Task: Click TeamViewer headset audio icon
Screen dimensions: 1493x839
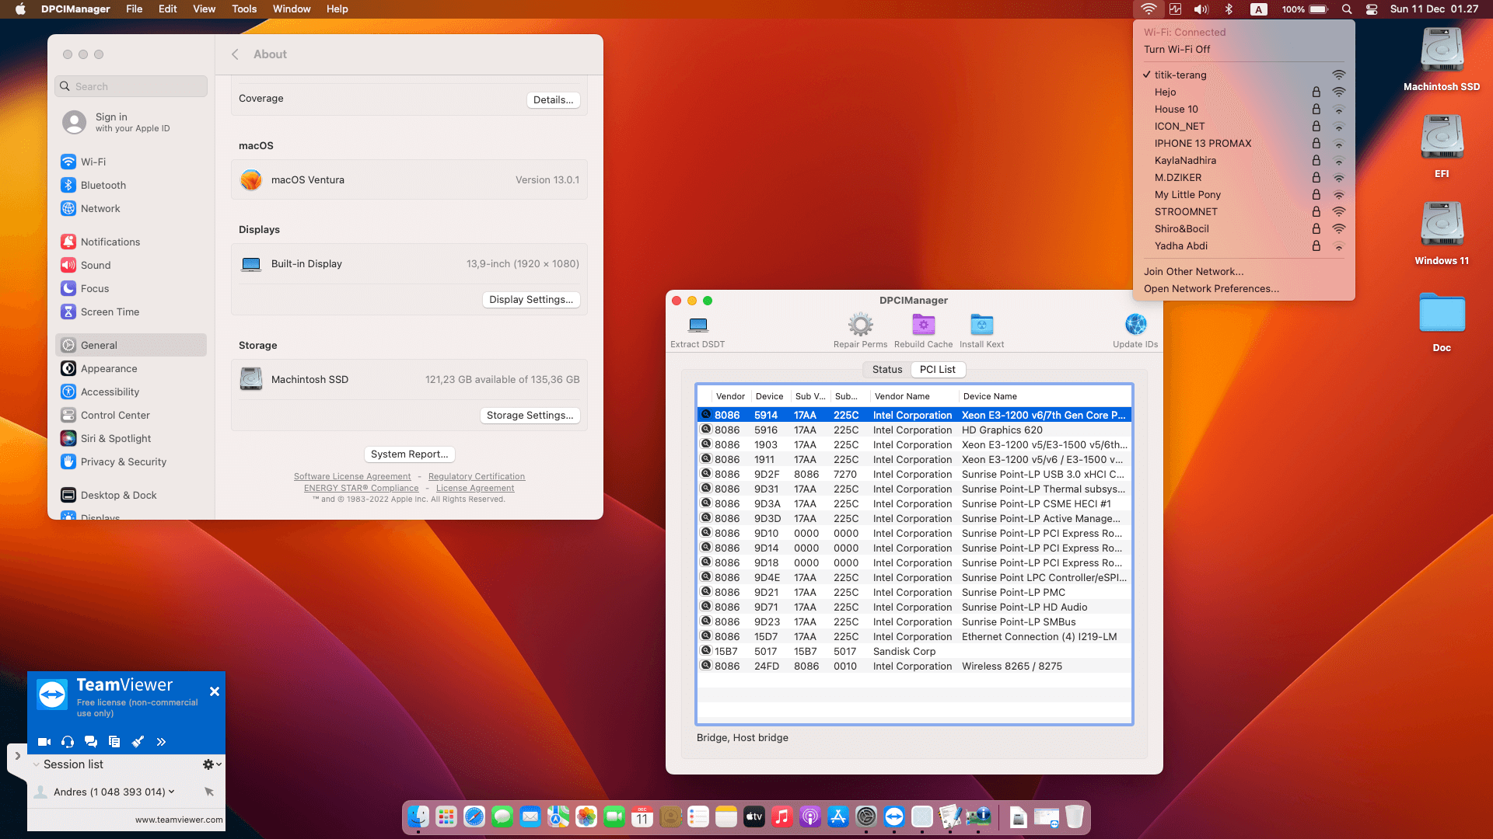Action: pyautogui.click(x=68, y=742)
